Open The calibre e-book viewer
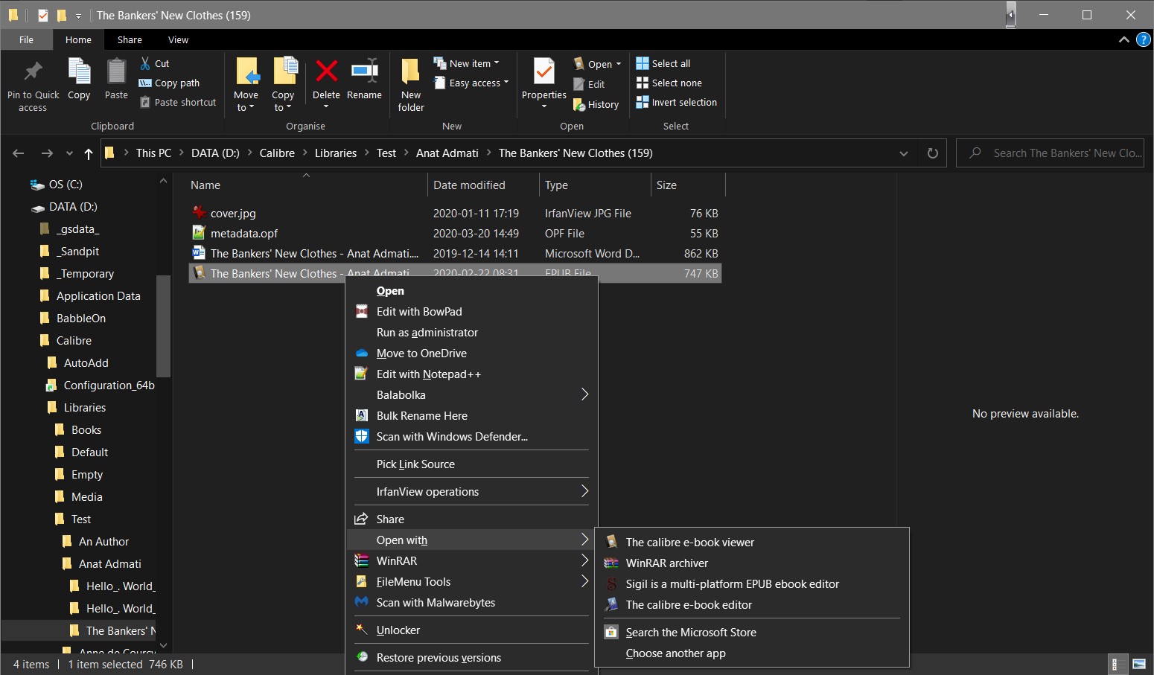 tap(752, 543)
